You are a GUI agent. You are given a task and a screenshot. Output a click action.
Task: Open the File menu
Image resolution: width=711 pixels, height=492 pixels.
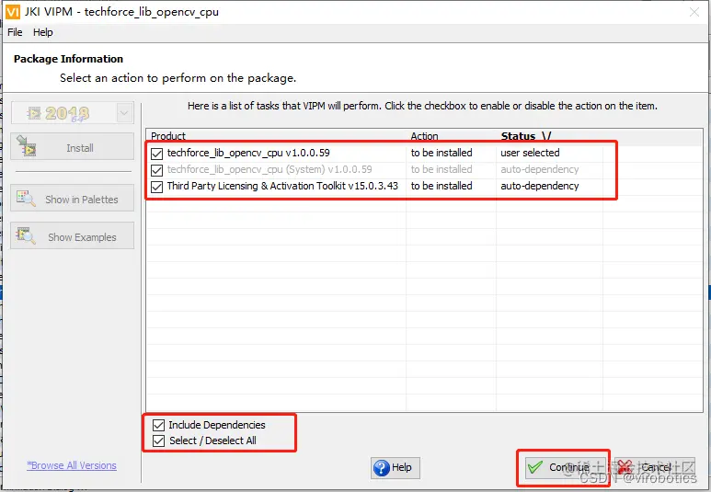pos(15,32)
